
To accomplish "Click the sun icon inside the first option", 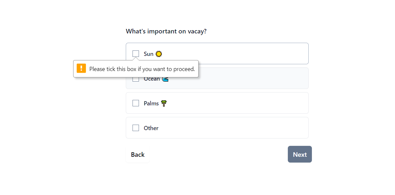I will click(x=158, y=54).
